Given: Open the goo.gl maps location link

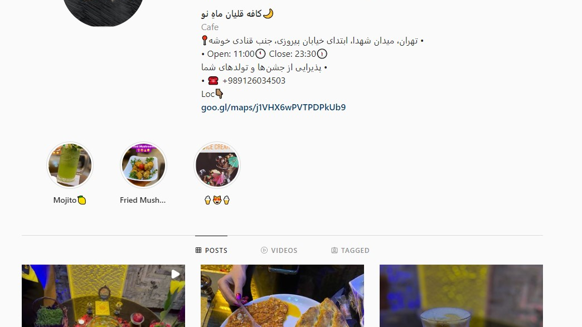Looking at the screenshot, I should [273, 107].
